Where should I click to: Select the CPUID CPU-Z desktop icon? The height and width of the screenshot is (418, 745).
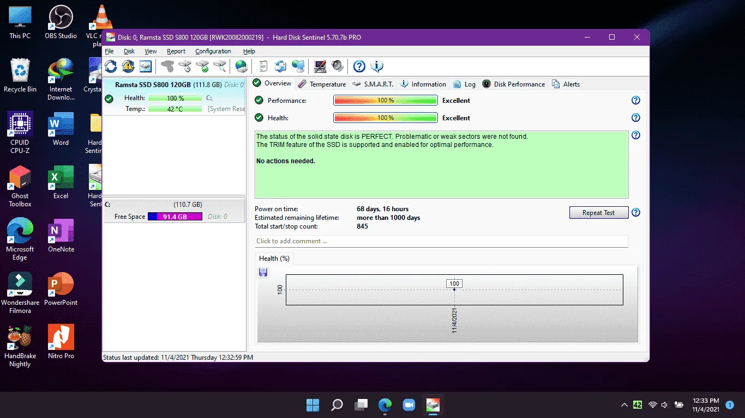point(20,133)
